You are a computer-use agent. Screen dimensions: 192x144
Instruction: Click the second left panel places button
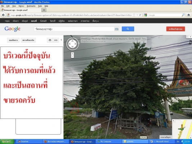[x=28, y=40]
